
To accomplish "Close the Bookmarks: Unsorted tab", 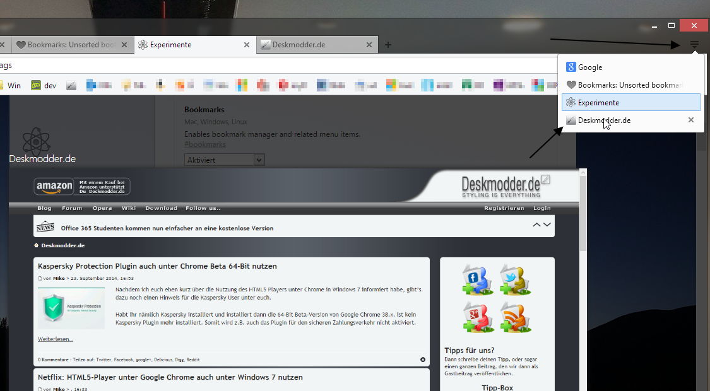I will tap(124, 45).
